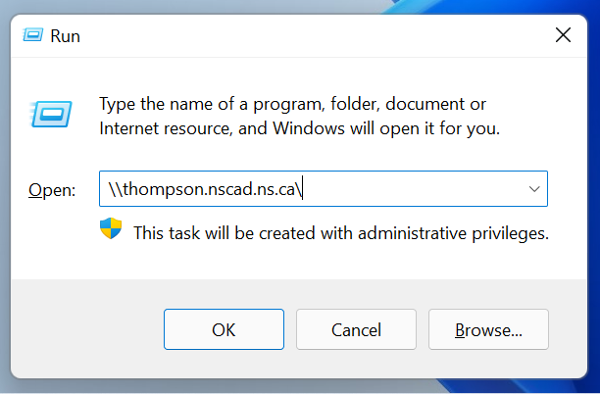Click the small Run icon in title bar
Screen dimensions: 600x394
[33, 35]
